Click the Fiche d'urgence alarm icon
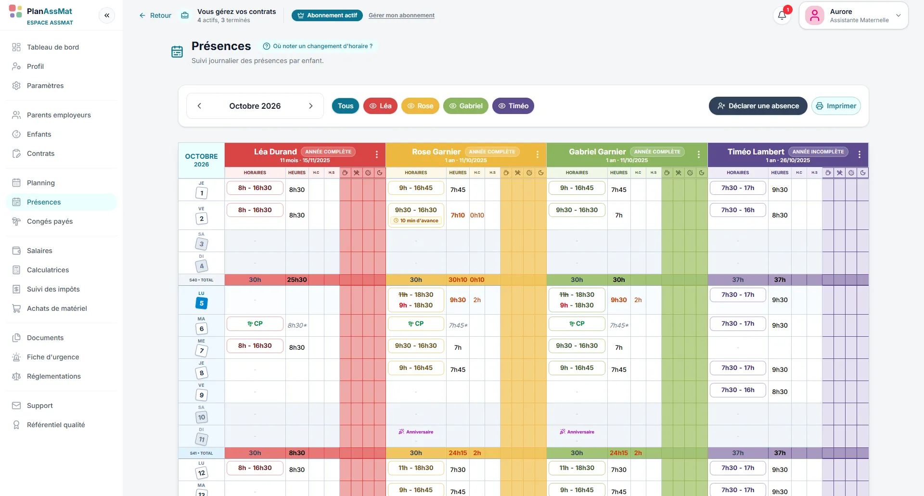The width and height of the screenshot is (924, 496). point(16,357)
